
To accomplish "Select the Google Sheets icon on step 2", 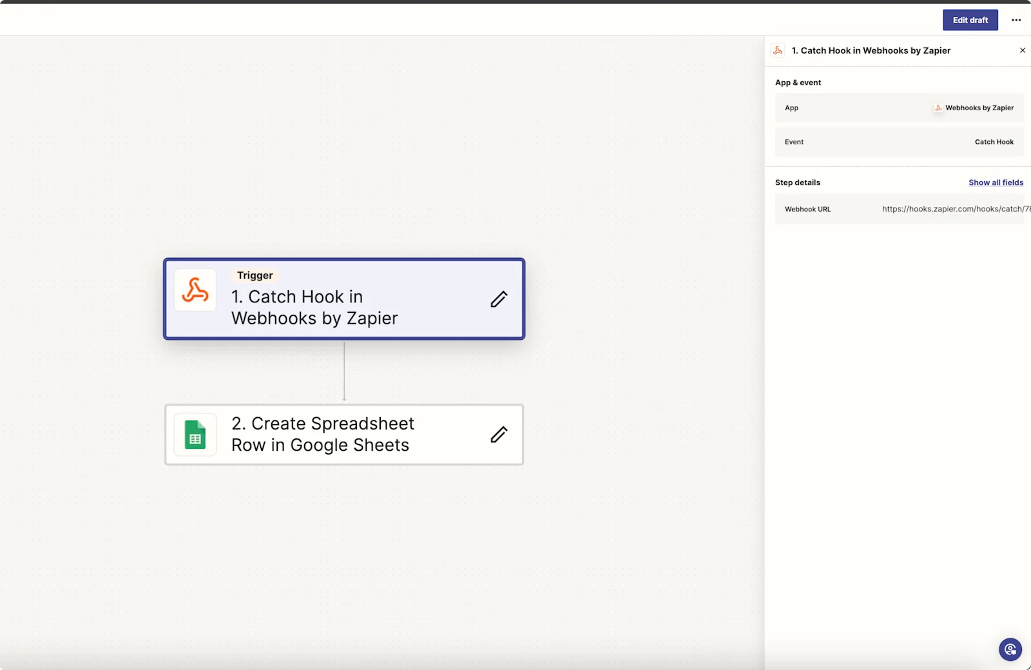I will point(195,435).
